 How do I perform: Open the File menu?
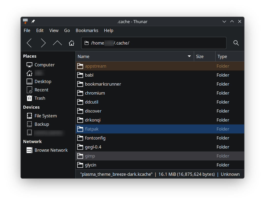[x=27, y=31]
